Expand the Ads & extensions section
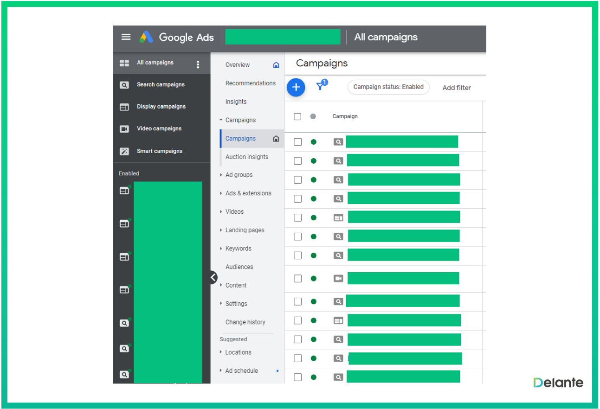The image size is (600, 409). tap(221, 193)
